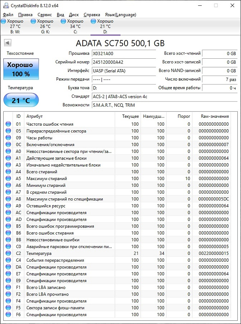This screenshot has height=324, width=241.
Task: Click status icon for ID C0 row
Action: pos(8,247)
